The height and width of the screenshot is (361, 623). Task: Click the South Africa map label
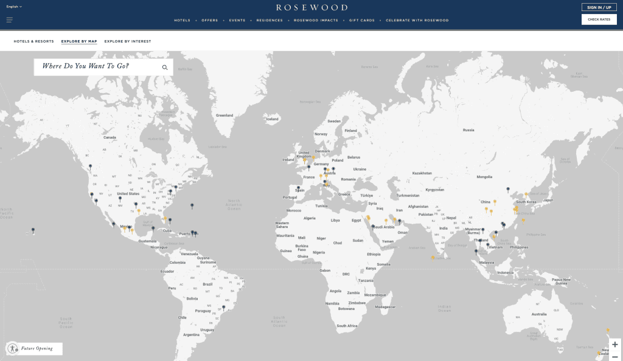[347, 326]
